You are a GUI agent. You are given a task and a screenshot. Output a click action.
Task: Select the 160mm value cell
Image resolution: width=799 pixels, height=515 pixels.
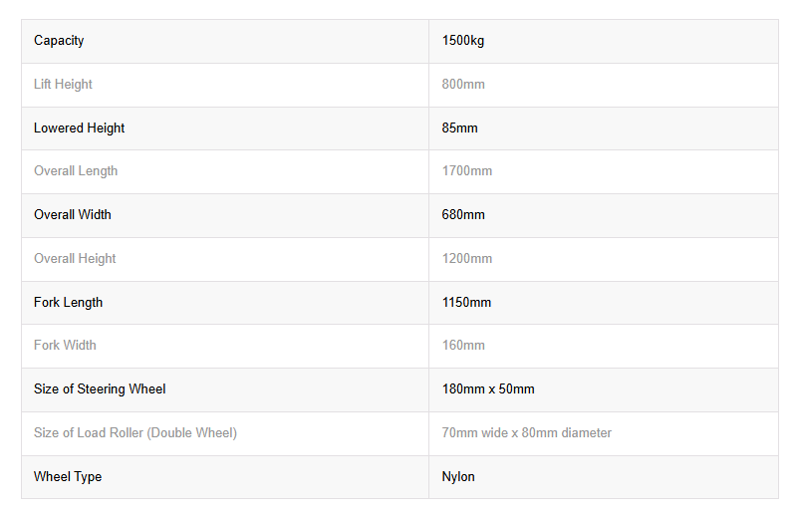[x=604, y=347]
